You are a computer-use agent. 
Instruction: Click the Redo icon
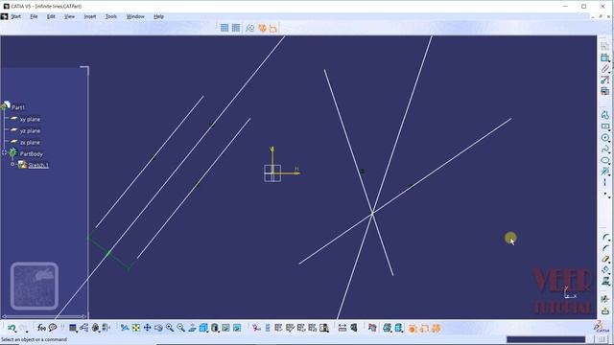coord(23,328)
